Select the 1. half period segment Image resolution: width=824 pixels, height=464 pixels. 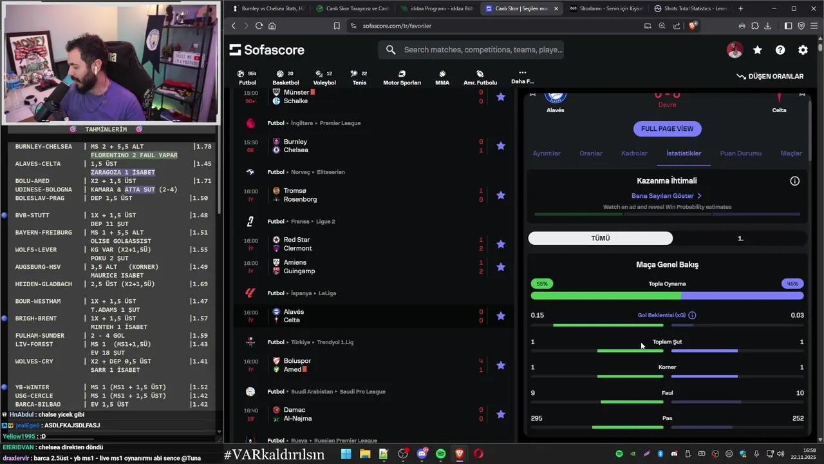(740, 238)
